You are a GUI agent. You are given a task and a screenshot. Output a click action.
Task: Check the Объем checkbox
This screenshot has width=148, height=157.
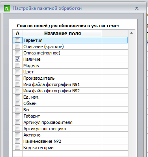(x=17, y=103)
